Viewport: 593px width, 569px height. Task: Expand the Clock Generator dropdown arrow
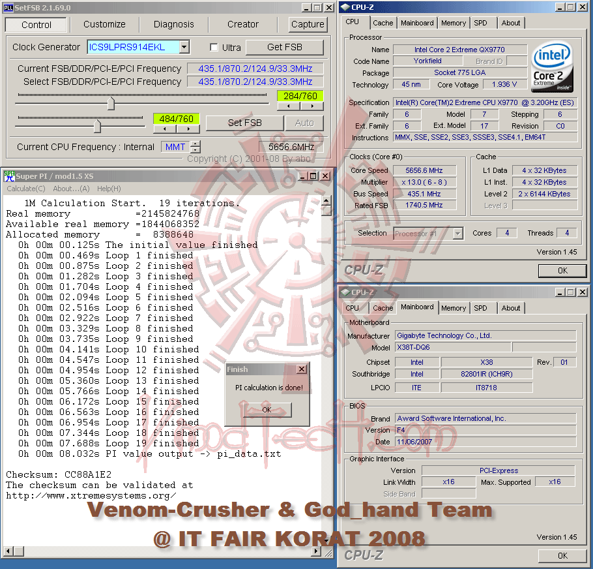(184, 47)
